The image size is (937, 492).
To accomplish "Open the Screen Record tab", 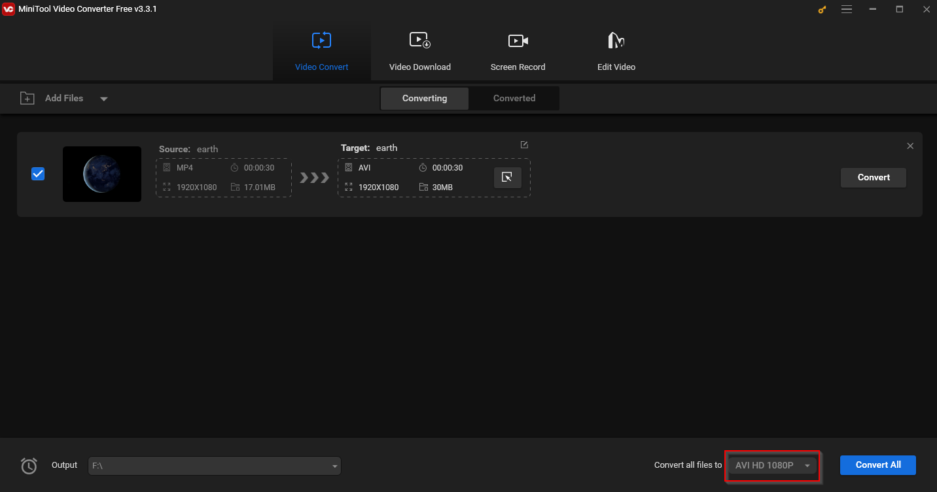I will coord(518,52).
